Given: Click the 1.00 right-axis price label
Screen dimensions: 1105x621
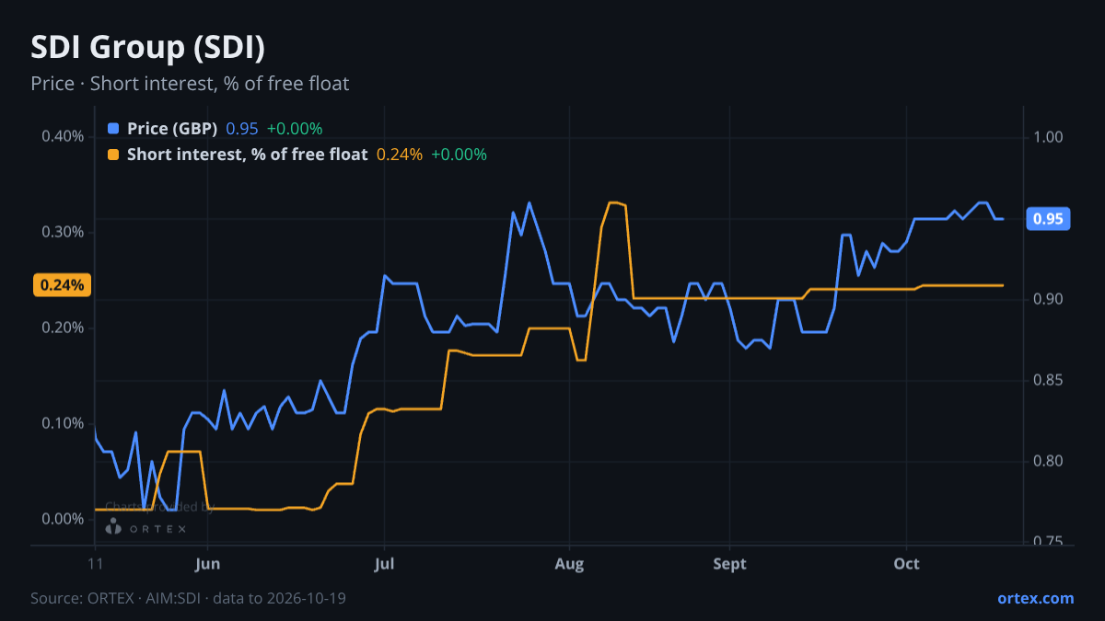Looking at the screenshot, I should (x=1049, y=138).
